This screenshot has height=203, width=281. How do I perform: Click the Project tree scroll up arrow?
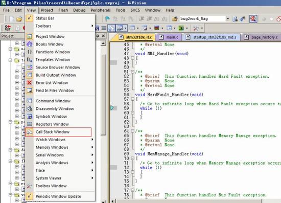click(x=103, y=43)
